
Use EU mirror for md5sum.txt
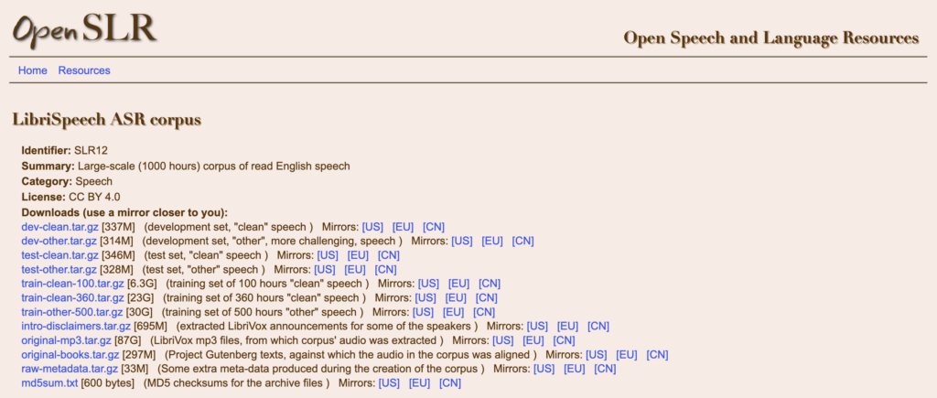(419, 383)
